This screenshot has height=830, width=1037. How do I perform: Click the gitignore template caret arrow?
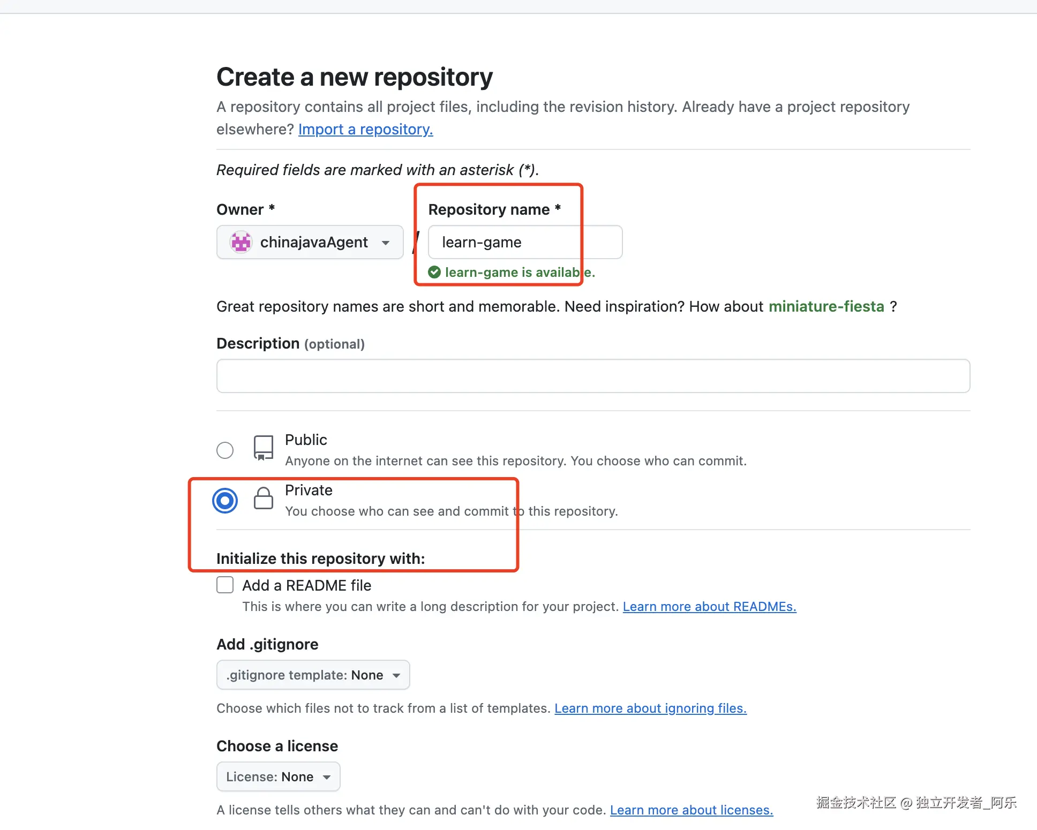point(396,675)
